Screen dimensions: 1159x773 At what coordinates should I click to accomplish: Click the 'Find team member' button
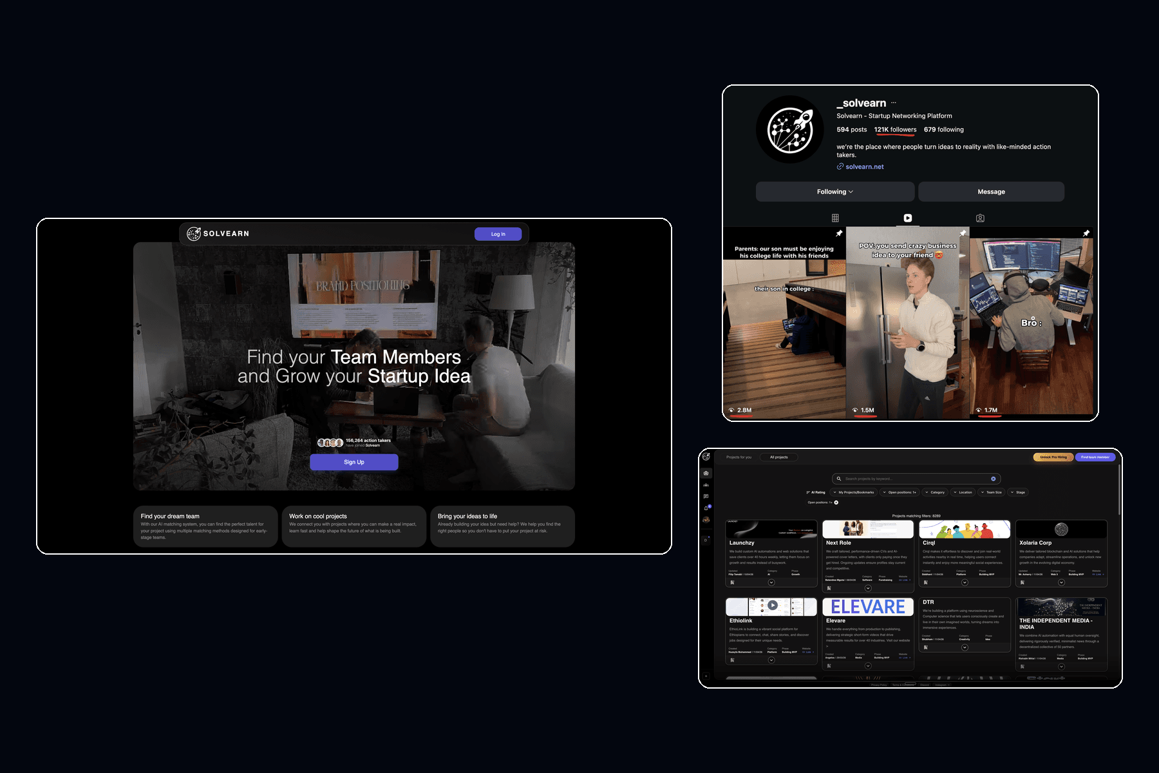point(1095,457)
